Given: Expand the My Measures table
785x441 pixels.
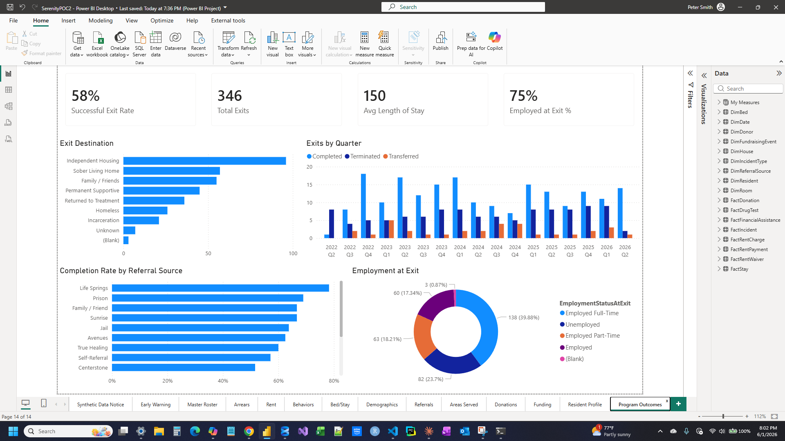Looking at the screenshot, I should click(x=719, y=102).
